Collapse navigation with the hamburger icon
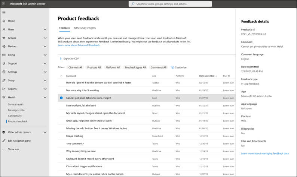This screenshot has height=177, width=297. click(4, 12)
